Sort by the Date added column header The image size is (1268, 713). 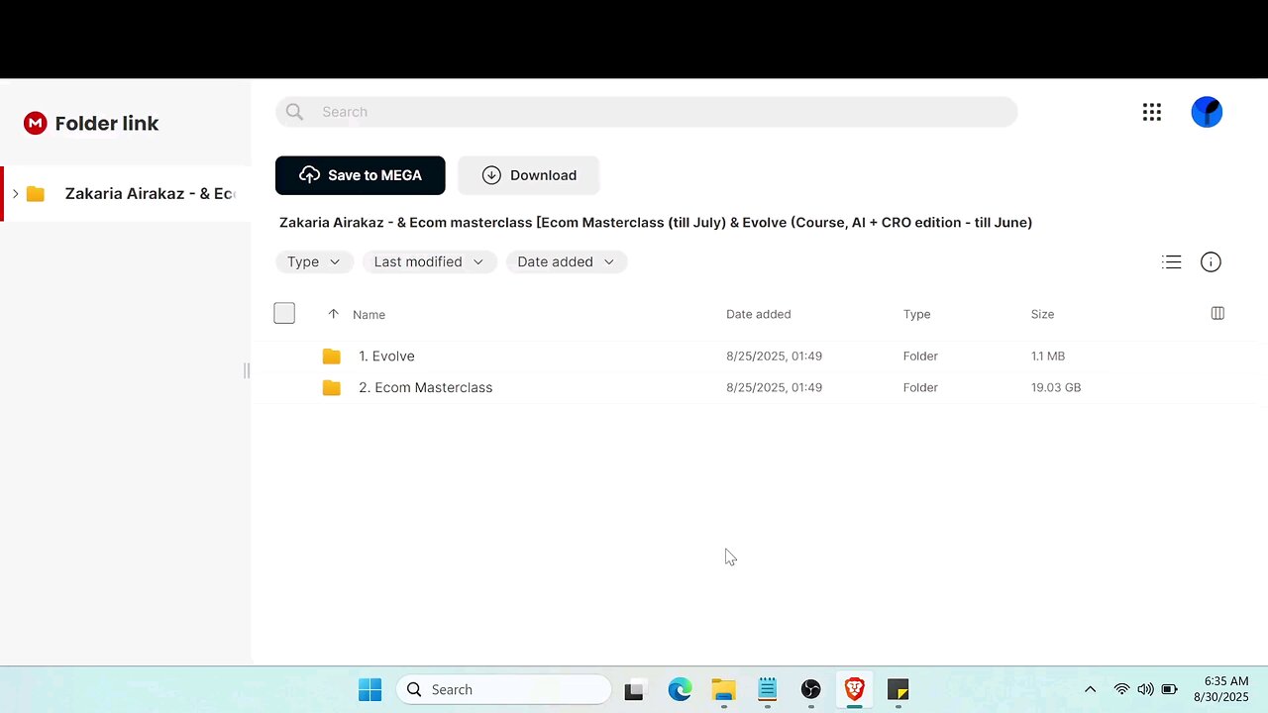759,315
